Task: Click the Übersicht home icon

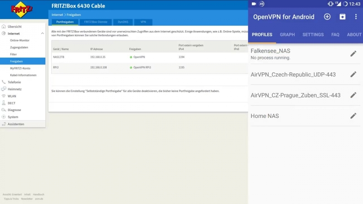Action: point(4,26)
